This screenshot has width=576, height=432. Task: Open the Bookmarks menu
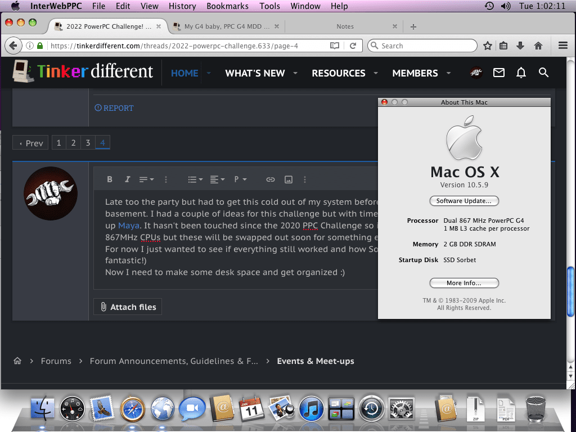pyautogui.click(x=227, y=6)
